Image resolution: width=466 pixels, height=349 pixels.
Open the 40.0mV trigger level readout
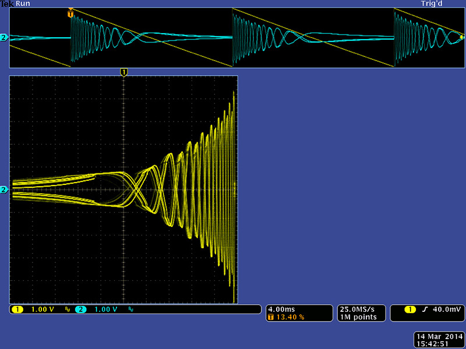[x=445, y=309]
